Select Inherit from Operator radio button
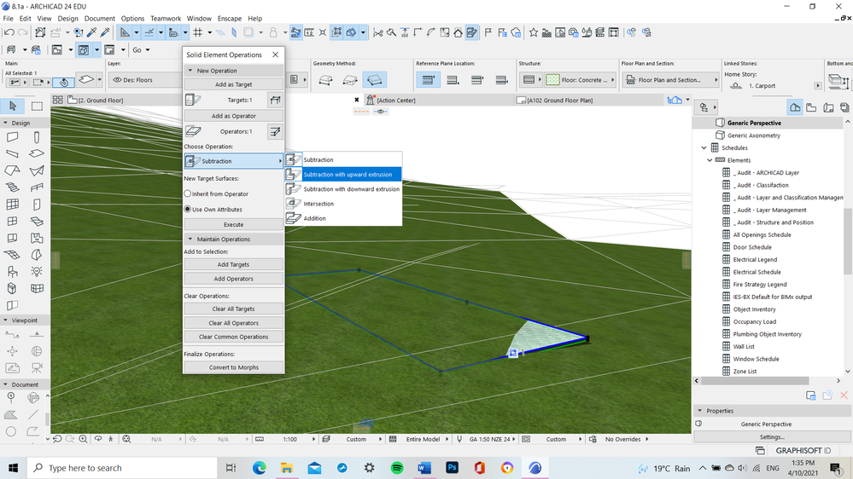Image resolution: width=853 pixels, height=479 pixels. (x=188, y=194)
